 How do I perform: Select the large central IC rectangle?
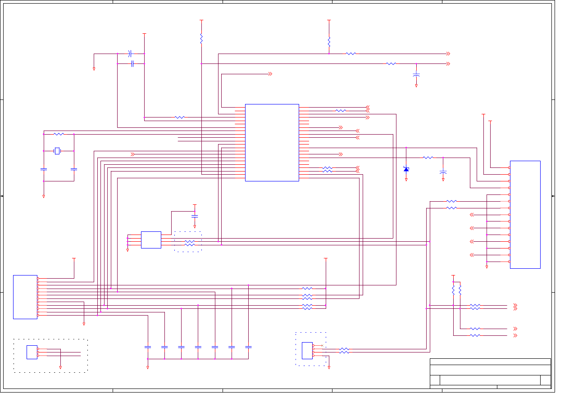pos(272,143)
